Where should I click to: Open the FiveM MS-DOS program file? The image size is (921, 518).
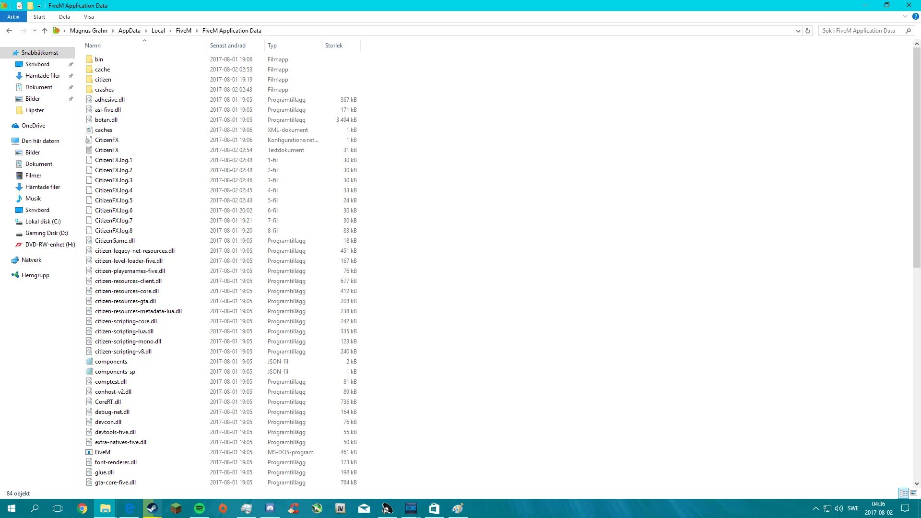(x=103, y=452)
